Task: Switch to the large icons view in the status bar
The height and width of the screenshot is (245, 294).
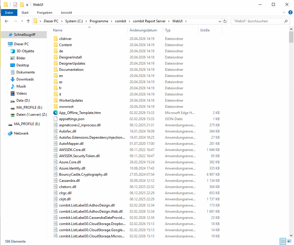Action: (x=289, y=241)
